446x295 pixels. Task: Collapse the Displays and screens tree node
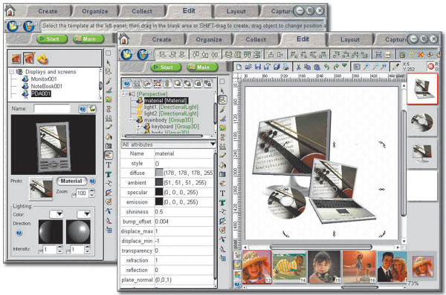point(11,72)
